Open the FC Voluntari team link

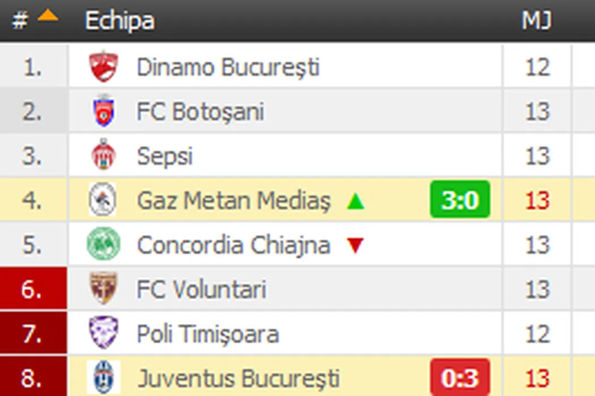pyautogui.click(x=201, y=289)
